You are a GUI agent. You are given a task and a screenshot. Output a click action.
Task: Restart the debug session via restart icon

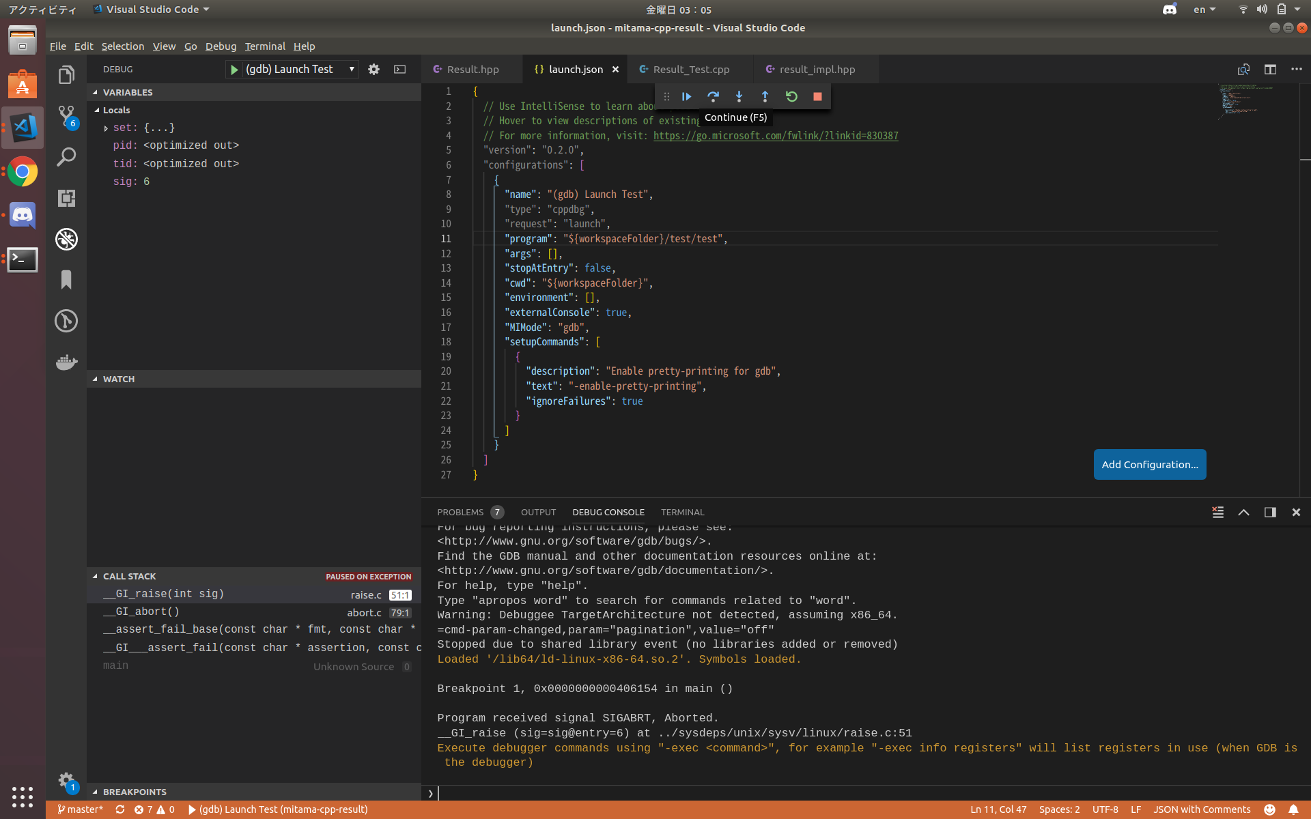coord(791,96)
